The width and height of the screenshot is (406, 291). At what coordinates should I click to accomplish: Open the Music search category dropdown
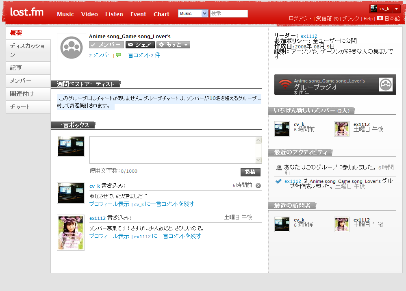(193, 13)
